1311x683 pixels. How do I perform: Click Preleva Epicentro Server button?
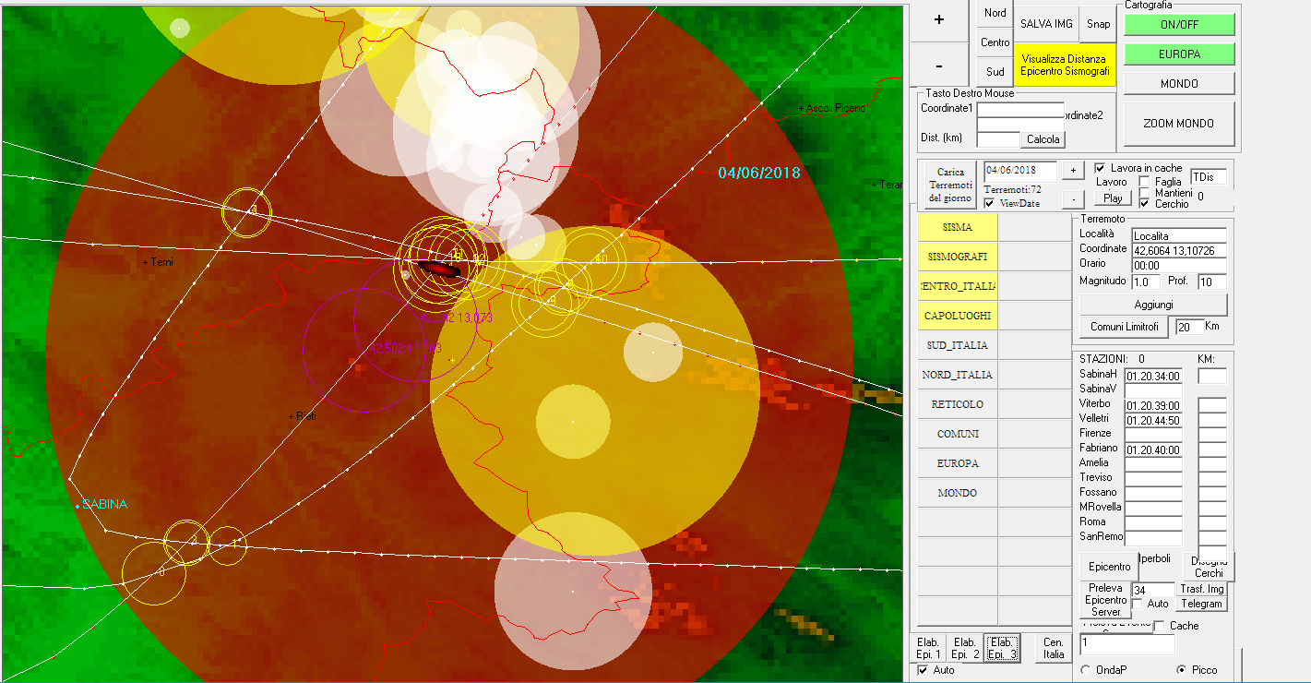(1105, 600)
